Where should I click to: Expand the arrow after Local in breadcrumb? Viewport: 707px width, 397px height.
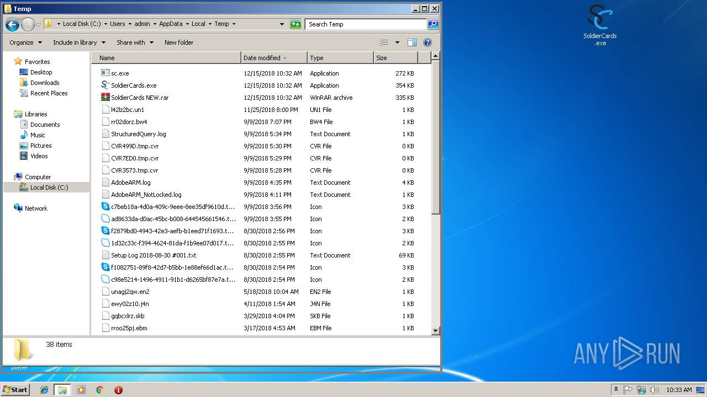tap(210, 24)
